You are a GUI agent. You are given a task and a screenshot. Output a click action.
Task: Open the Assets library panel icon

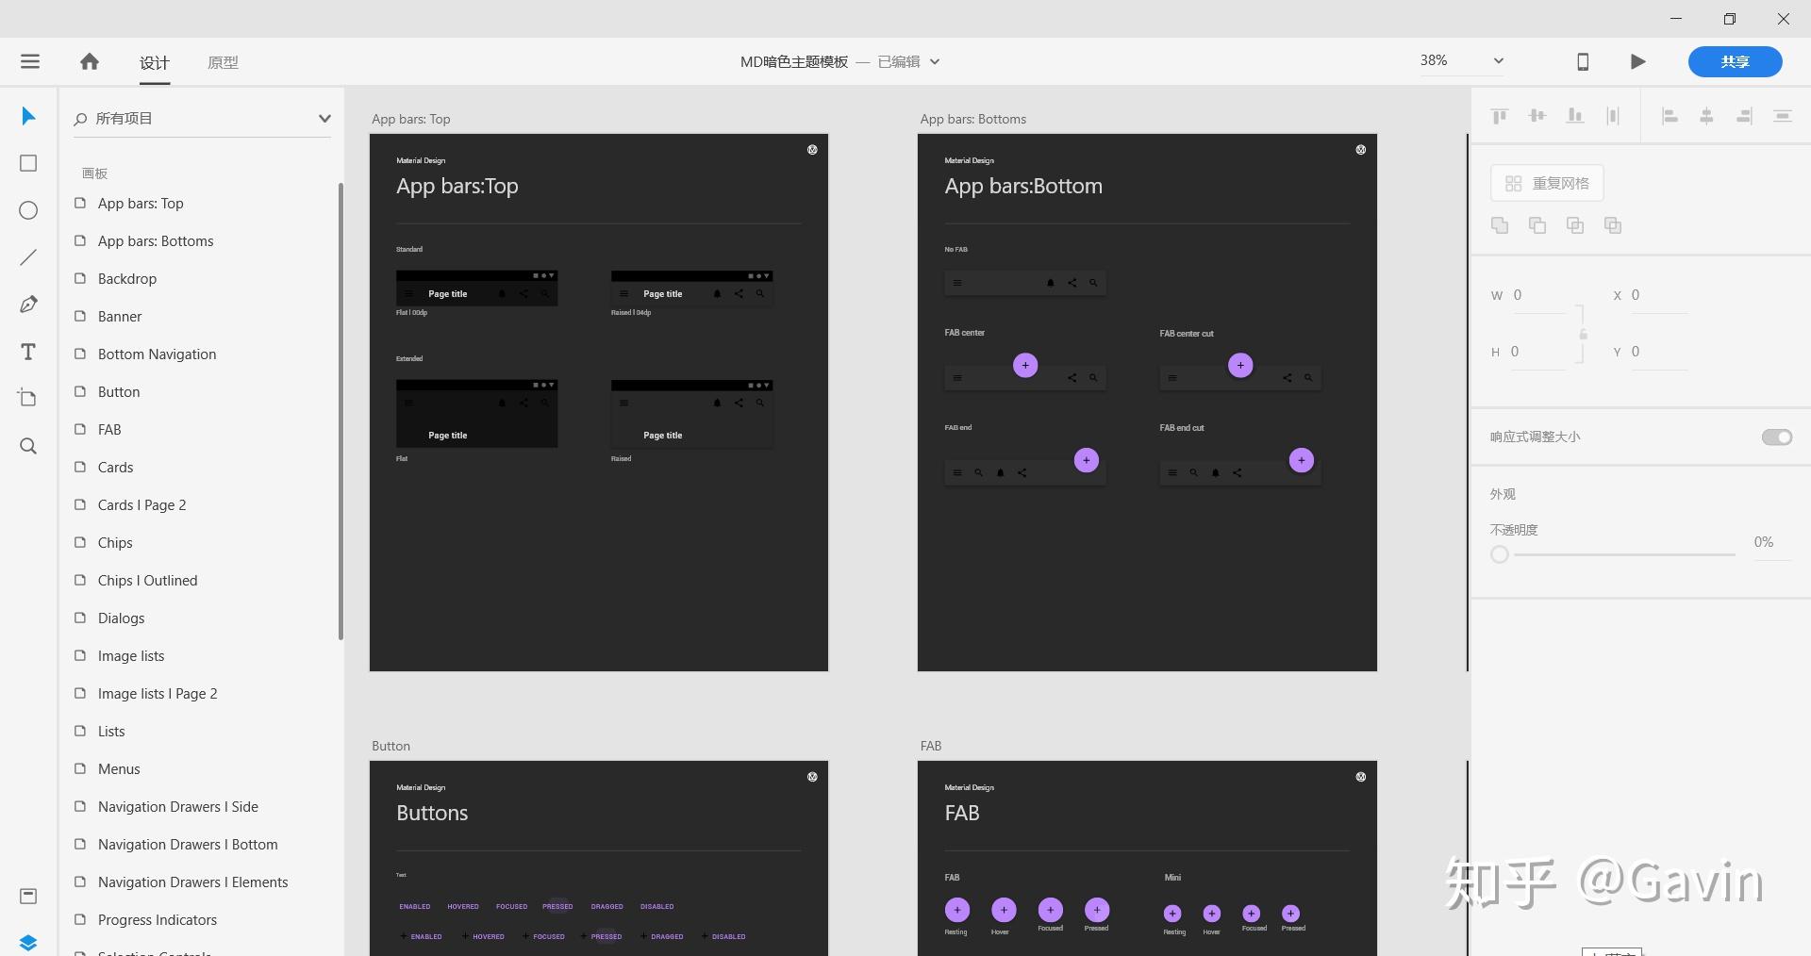pyautogui.click(x=28, y=896)
